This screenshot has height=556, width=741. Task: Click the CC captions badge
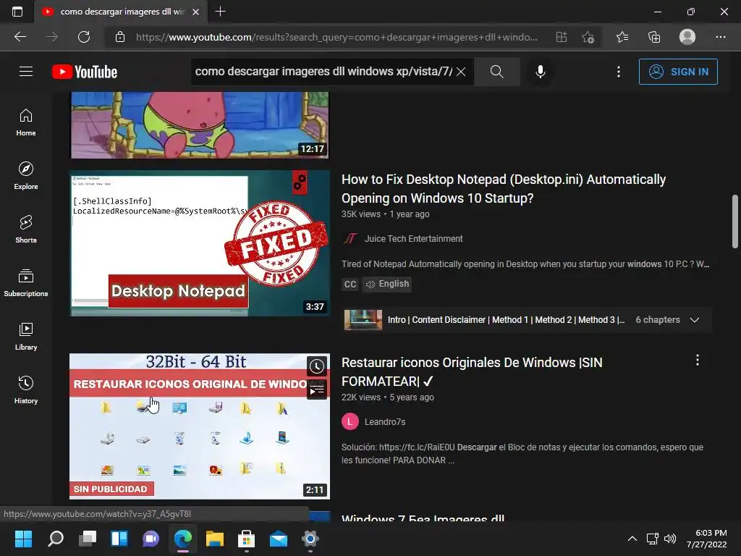[350, 284]
